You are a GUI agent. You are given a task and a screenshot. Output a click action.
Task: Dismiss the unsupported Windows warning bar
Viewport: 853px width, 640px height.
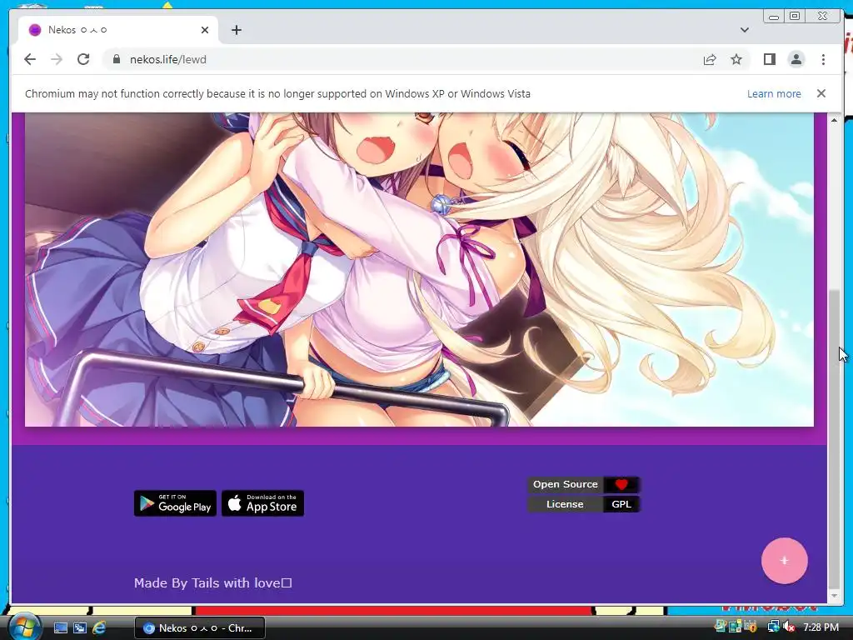pyautogui.click(x=821, y=93)
